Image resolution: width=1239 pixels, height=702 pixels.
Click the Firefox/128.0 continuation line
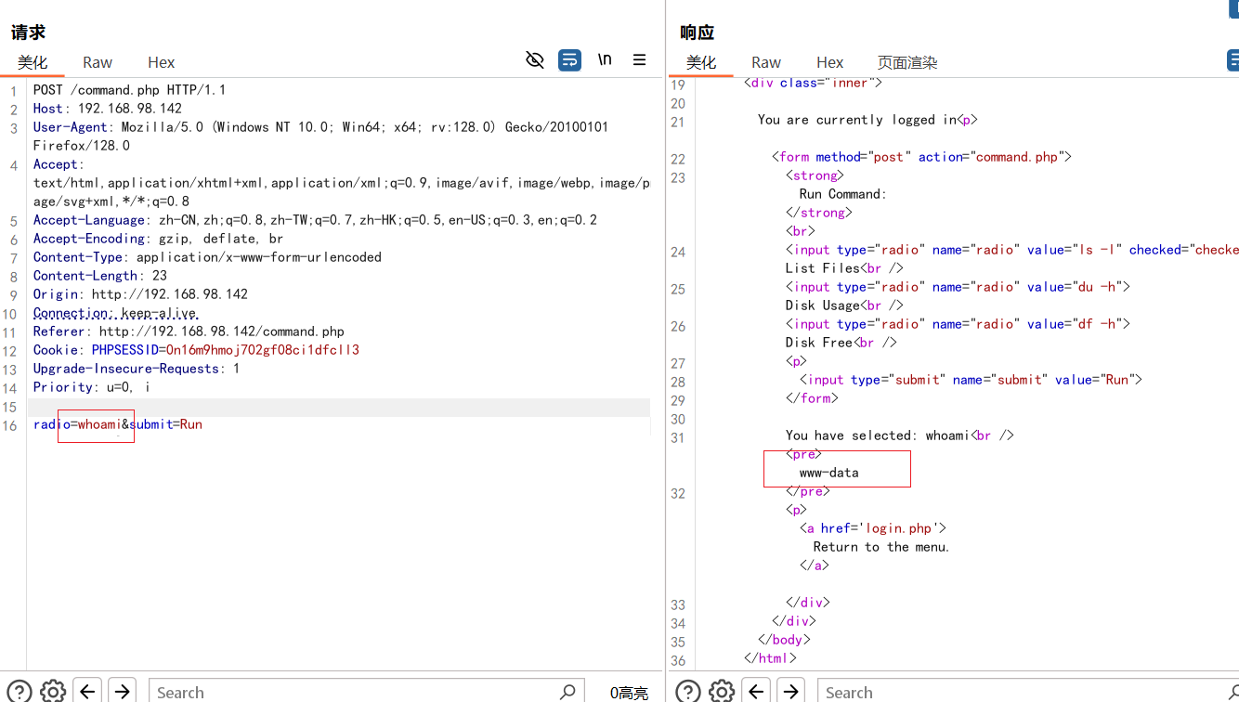point(82,146)
